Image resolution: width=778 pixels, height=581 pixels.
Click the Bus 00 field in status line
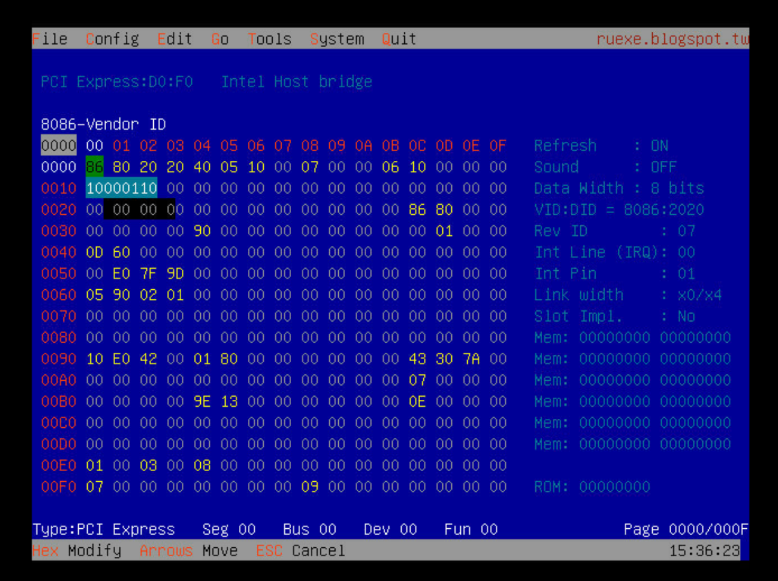310,530
